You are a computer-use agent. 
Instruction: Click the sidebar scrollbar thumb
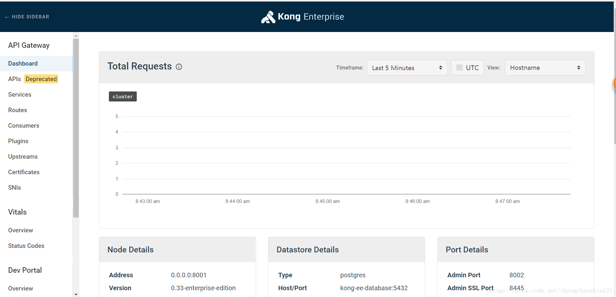pos(76,128)
